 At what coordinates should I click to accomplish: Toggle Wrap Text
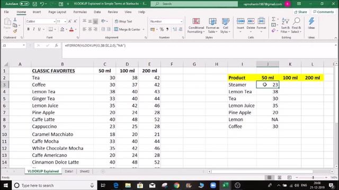(x=123, y=21)
